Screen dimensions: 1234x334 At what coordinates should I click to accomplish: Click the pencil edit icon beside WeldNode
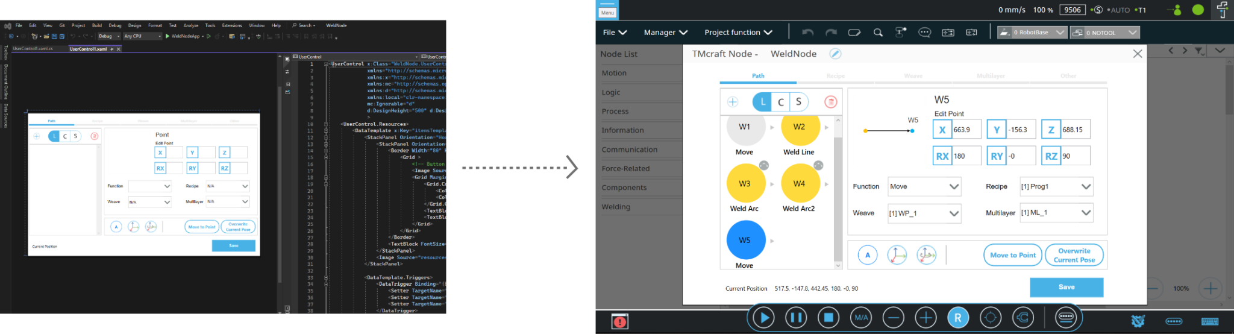coord(835,54)
